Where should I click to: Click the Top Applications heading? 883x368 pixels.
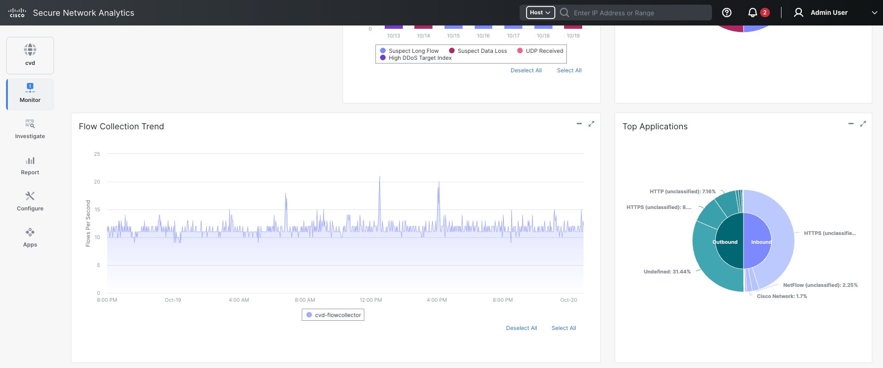click(655, 127)
